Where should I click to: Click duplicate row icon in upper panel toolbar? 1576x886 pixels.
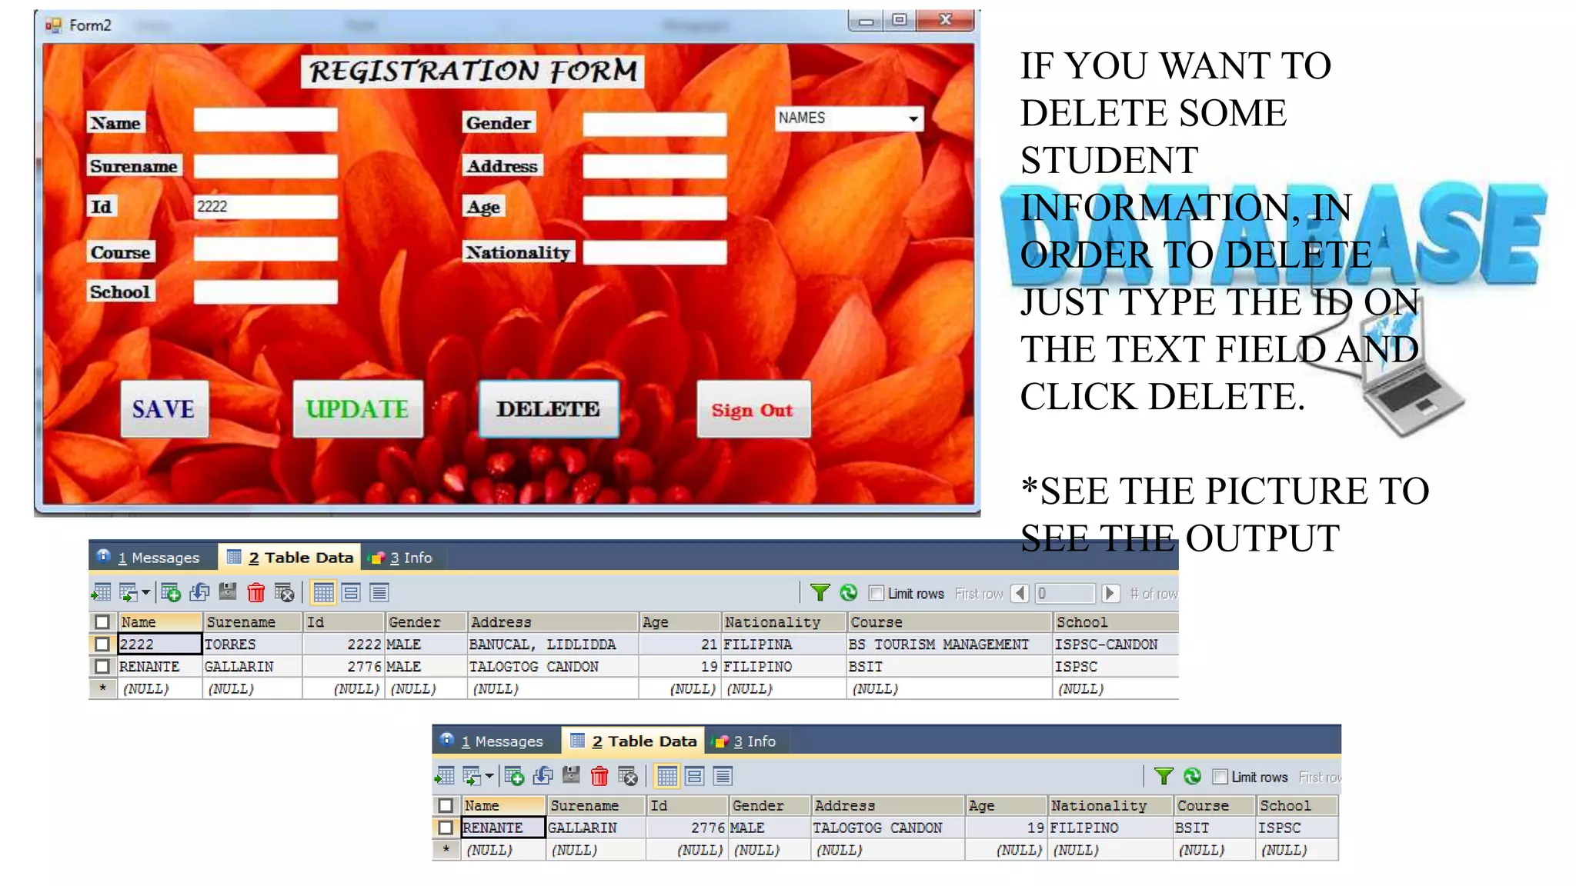pos(199,592)
